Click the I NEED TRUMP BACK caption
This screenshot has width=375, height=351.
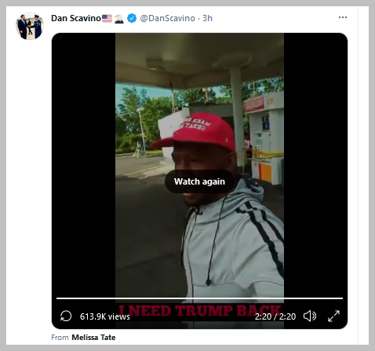click(x=200, y=311)
